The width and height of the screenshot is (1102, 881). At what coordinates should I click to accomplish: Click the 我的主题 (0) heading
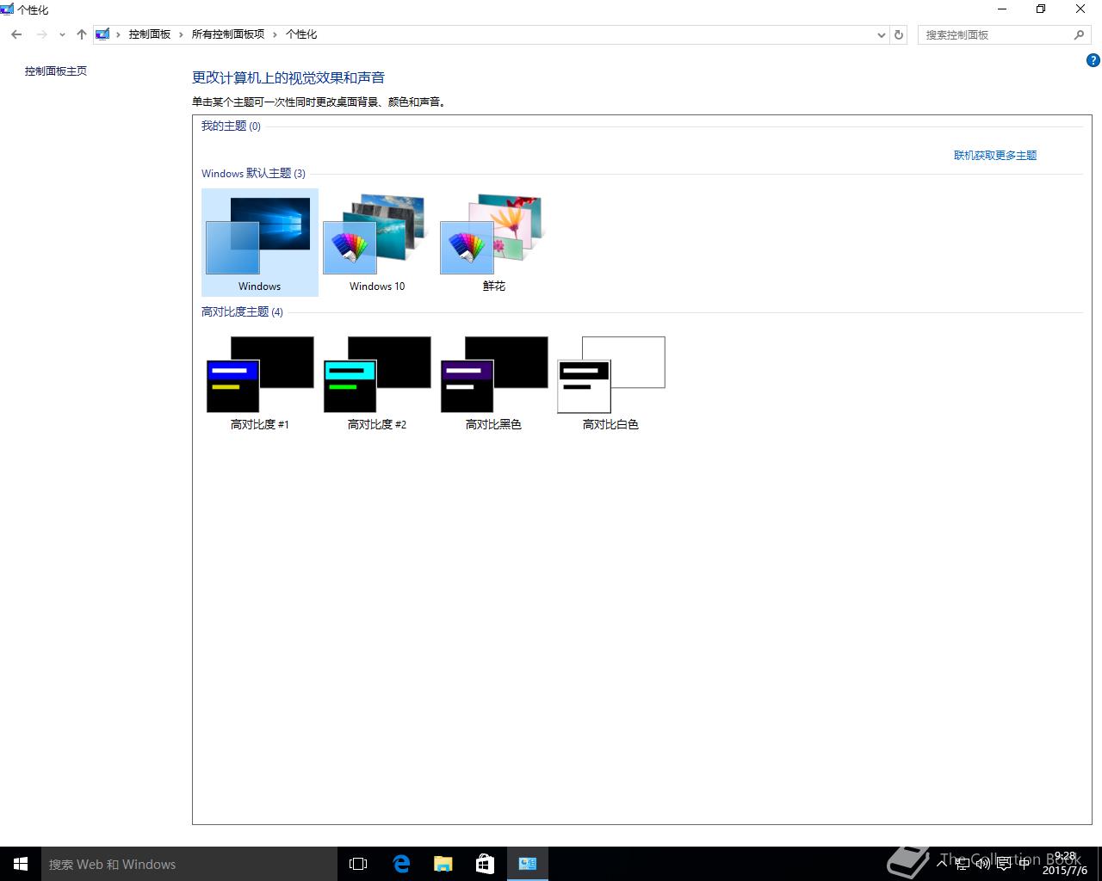(231, 126)
